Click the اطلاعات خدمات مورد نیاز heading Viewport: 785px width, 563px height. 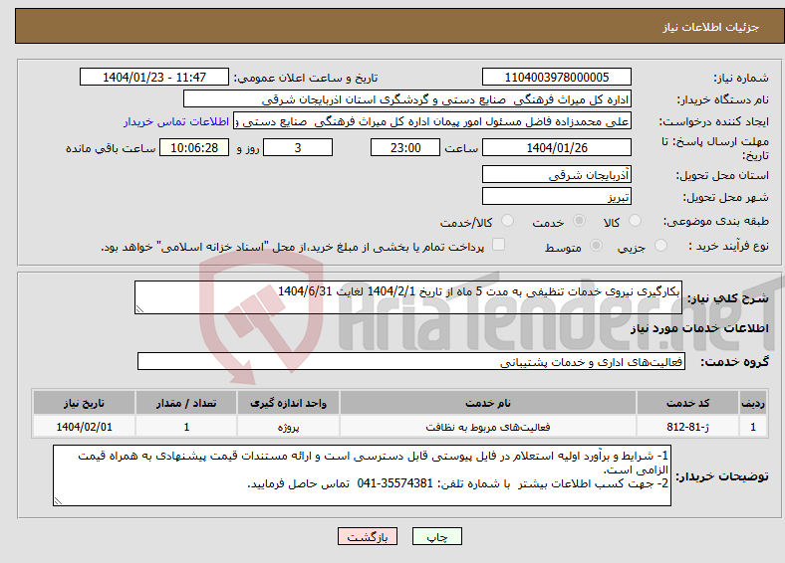coord(699,328)
